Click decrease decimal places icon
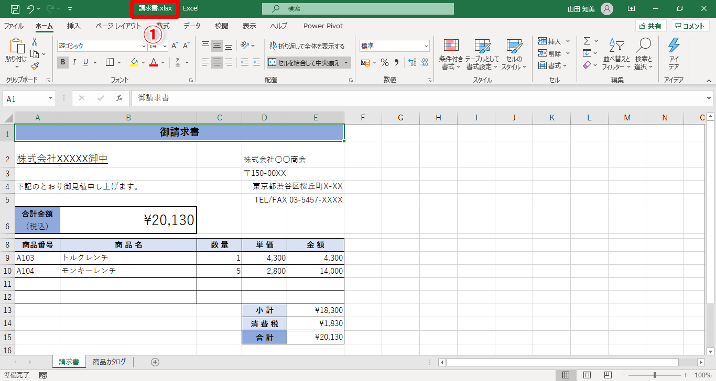Screen dimensions: 716x381 coord(424,63)
